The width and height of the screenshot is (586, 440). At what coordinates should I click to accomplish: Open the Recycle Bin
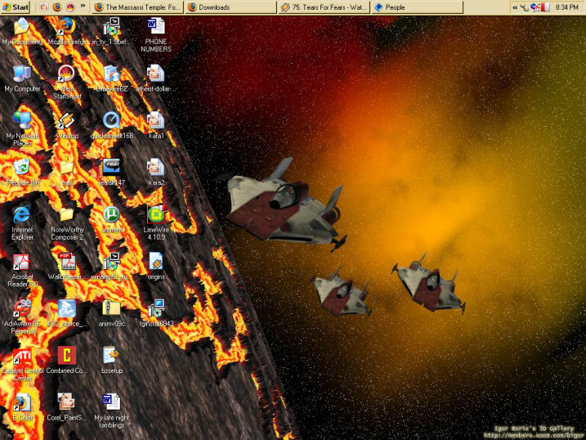[22, 173]
